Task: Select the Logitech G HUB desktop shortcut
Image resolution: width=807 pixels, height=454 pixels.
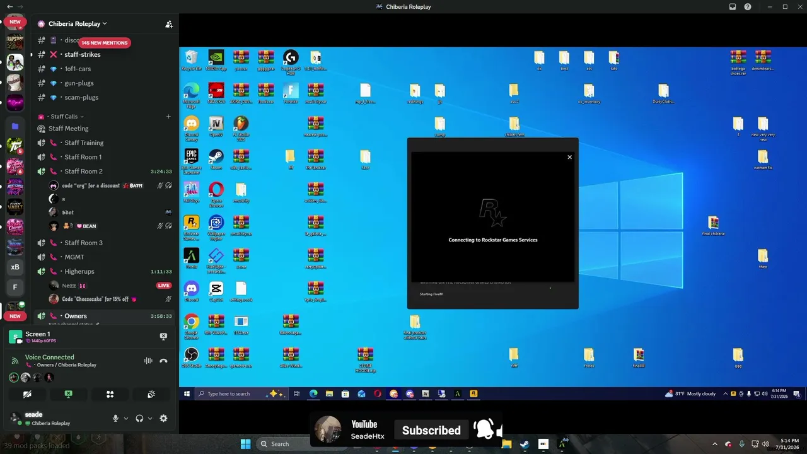Action: 291,62
